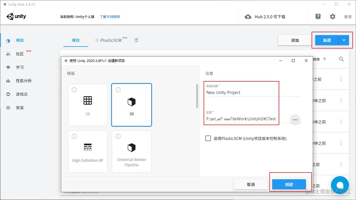Select 性能分析 in the left sidebar
Screen dimensions: 356x200
point(24,81)
